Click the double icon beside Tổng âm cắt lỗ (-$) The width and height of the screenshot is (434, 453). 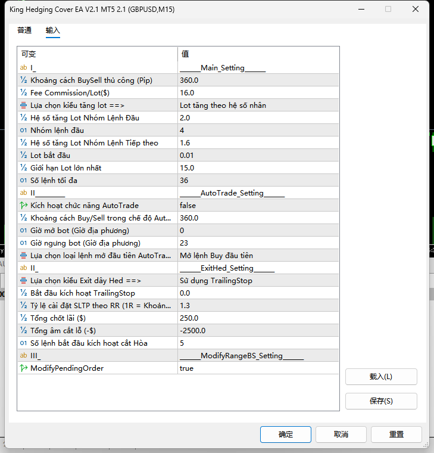[23, 330]
